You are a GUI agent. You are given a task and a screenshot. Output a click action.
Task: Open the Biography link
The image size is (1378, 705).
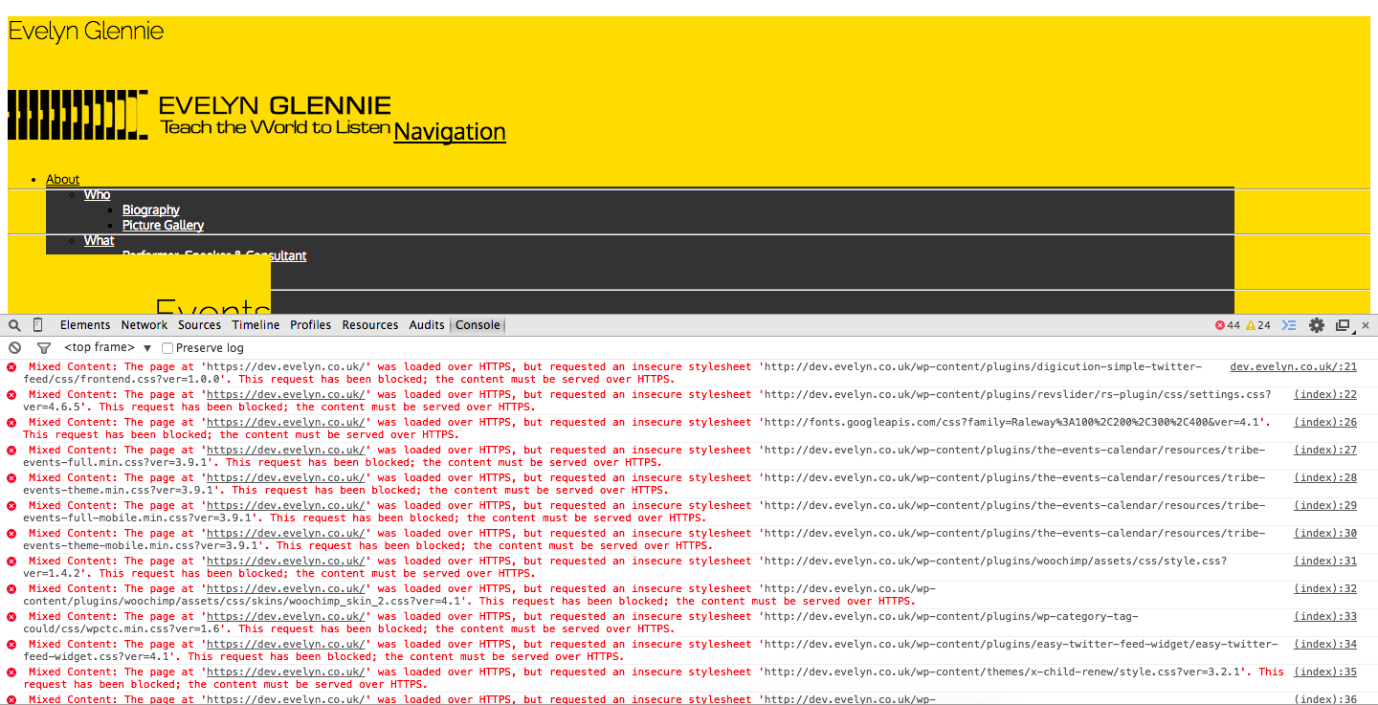point(150,209)
